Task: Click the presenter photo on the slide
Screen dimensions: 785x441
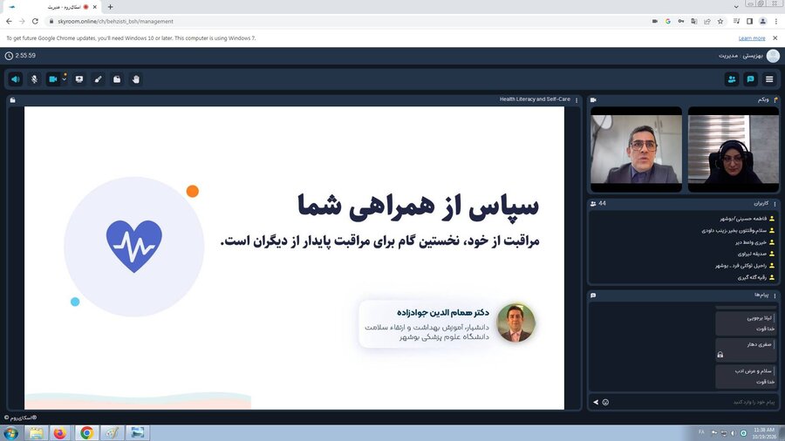Action: (515, 322)
